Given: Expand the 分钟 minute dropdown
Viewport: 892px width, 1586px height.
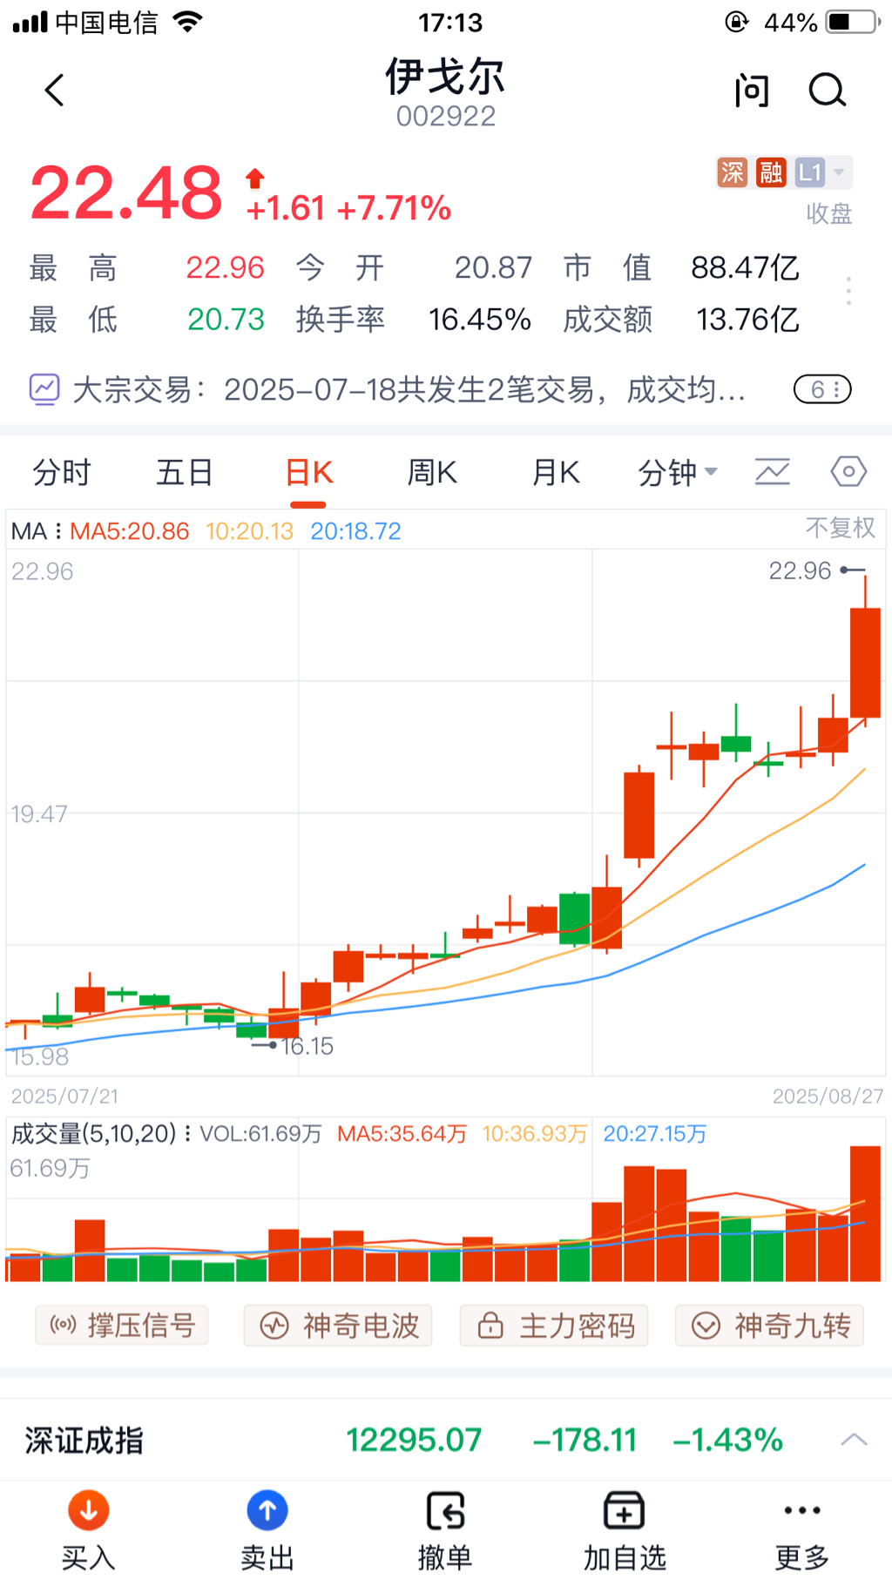Looking at the screenshot, I should [678, 473].
